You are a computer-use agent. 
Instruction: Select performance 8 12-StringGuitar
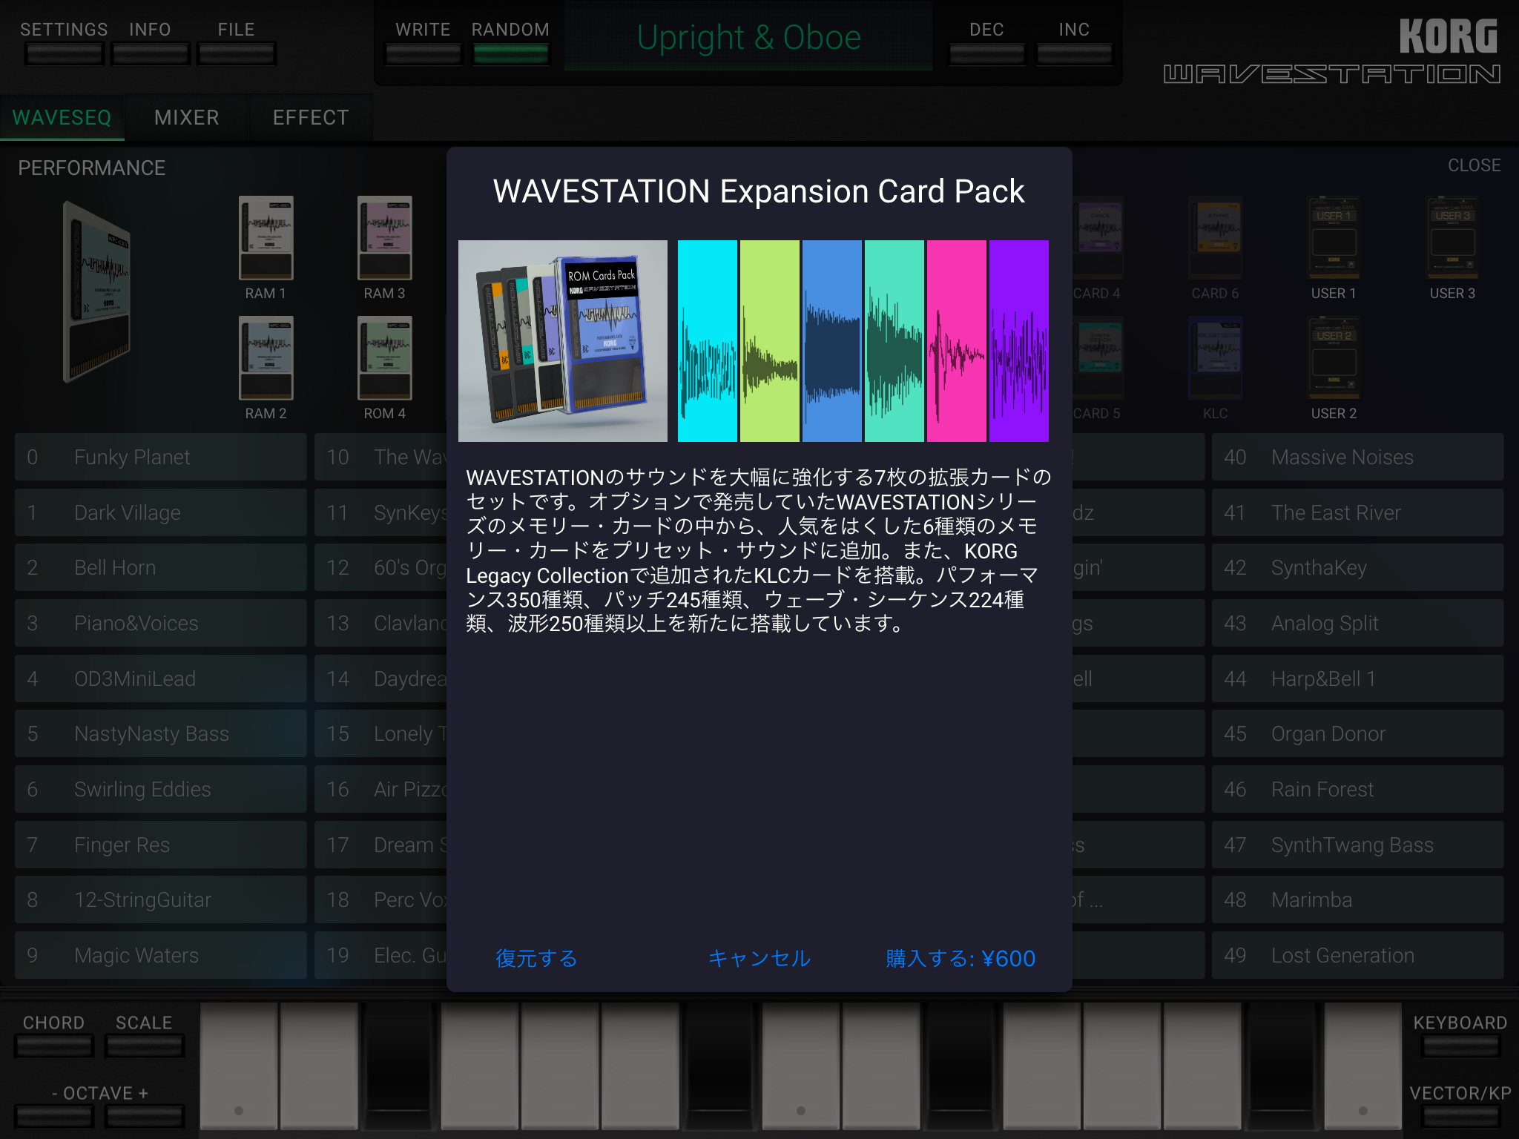160,899
